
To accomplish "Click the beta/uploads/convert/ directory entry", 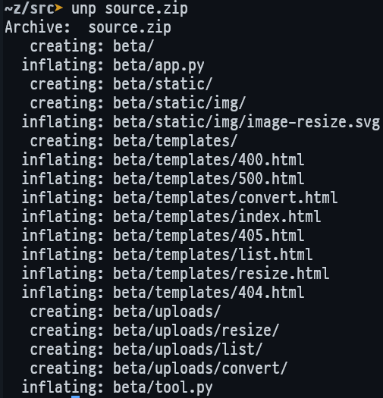I will point(200,368).
